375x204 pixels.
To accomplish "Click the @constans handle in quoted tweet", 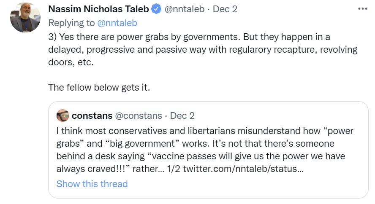I will click(x=139, y=115).
